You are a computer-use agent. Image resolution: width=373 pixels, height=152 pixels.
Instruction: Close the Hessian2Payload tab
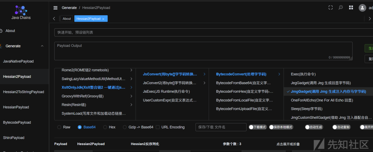click(103, 19)
